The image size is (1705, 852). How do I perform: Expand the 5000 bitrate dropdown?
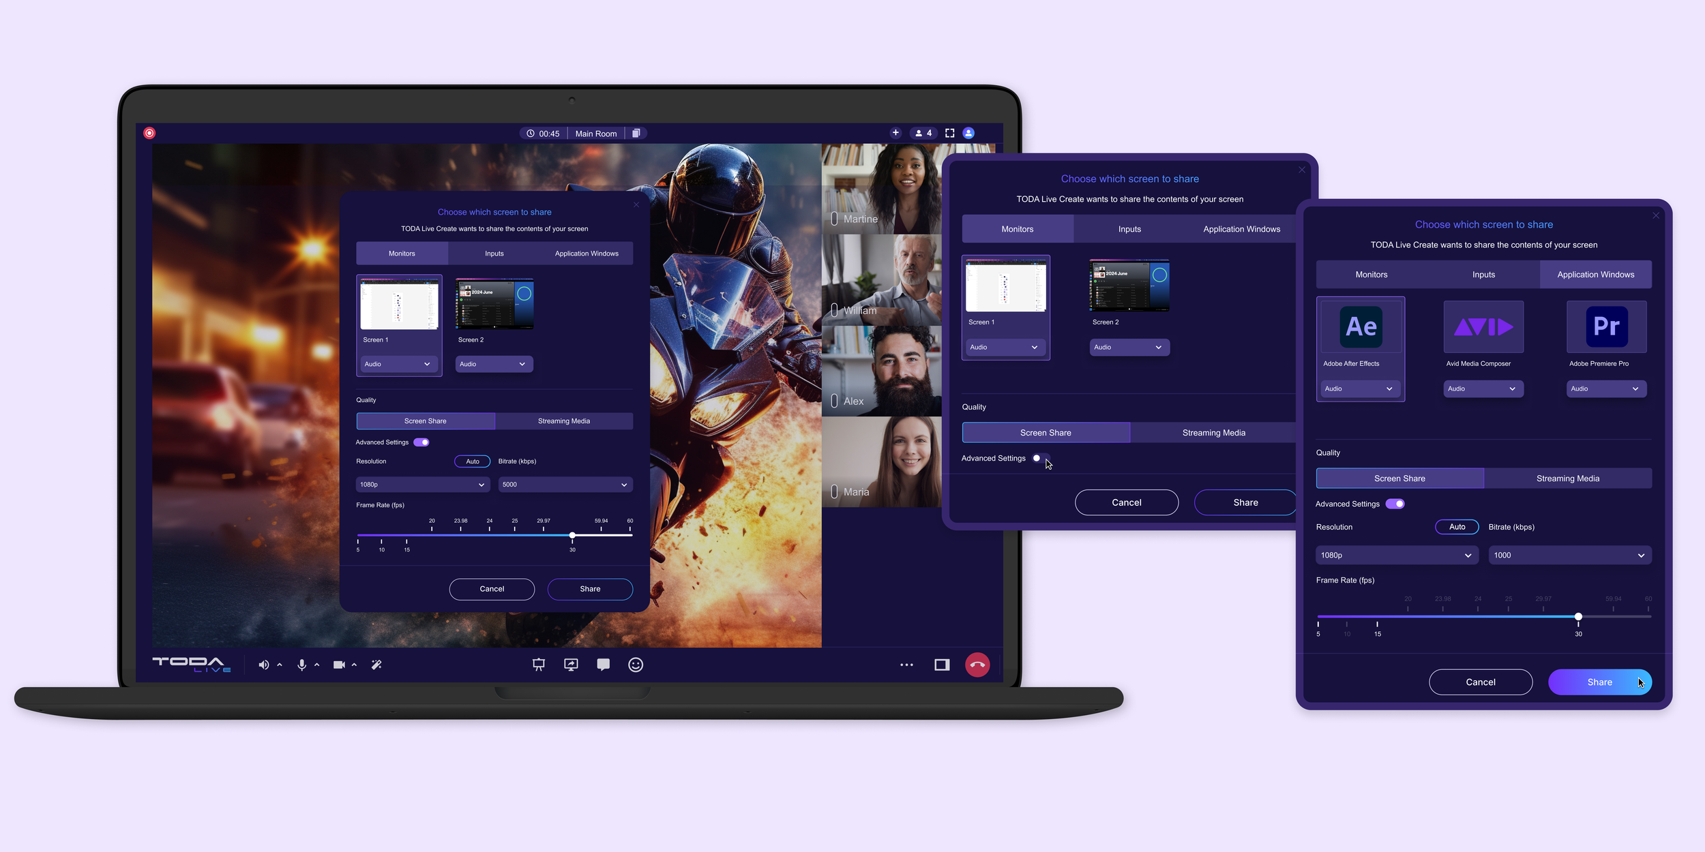pos(565,485)
